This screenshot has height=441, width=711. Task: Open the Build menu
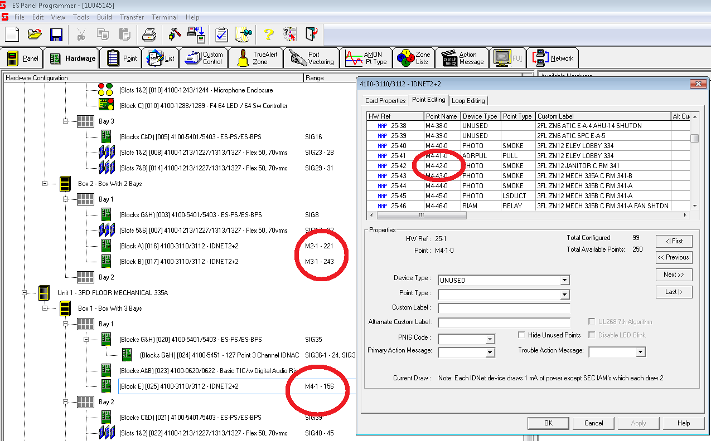[104, 17]
